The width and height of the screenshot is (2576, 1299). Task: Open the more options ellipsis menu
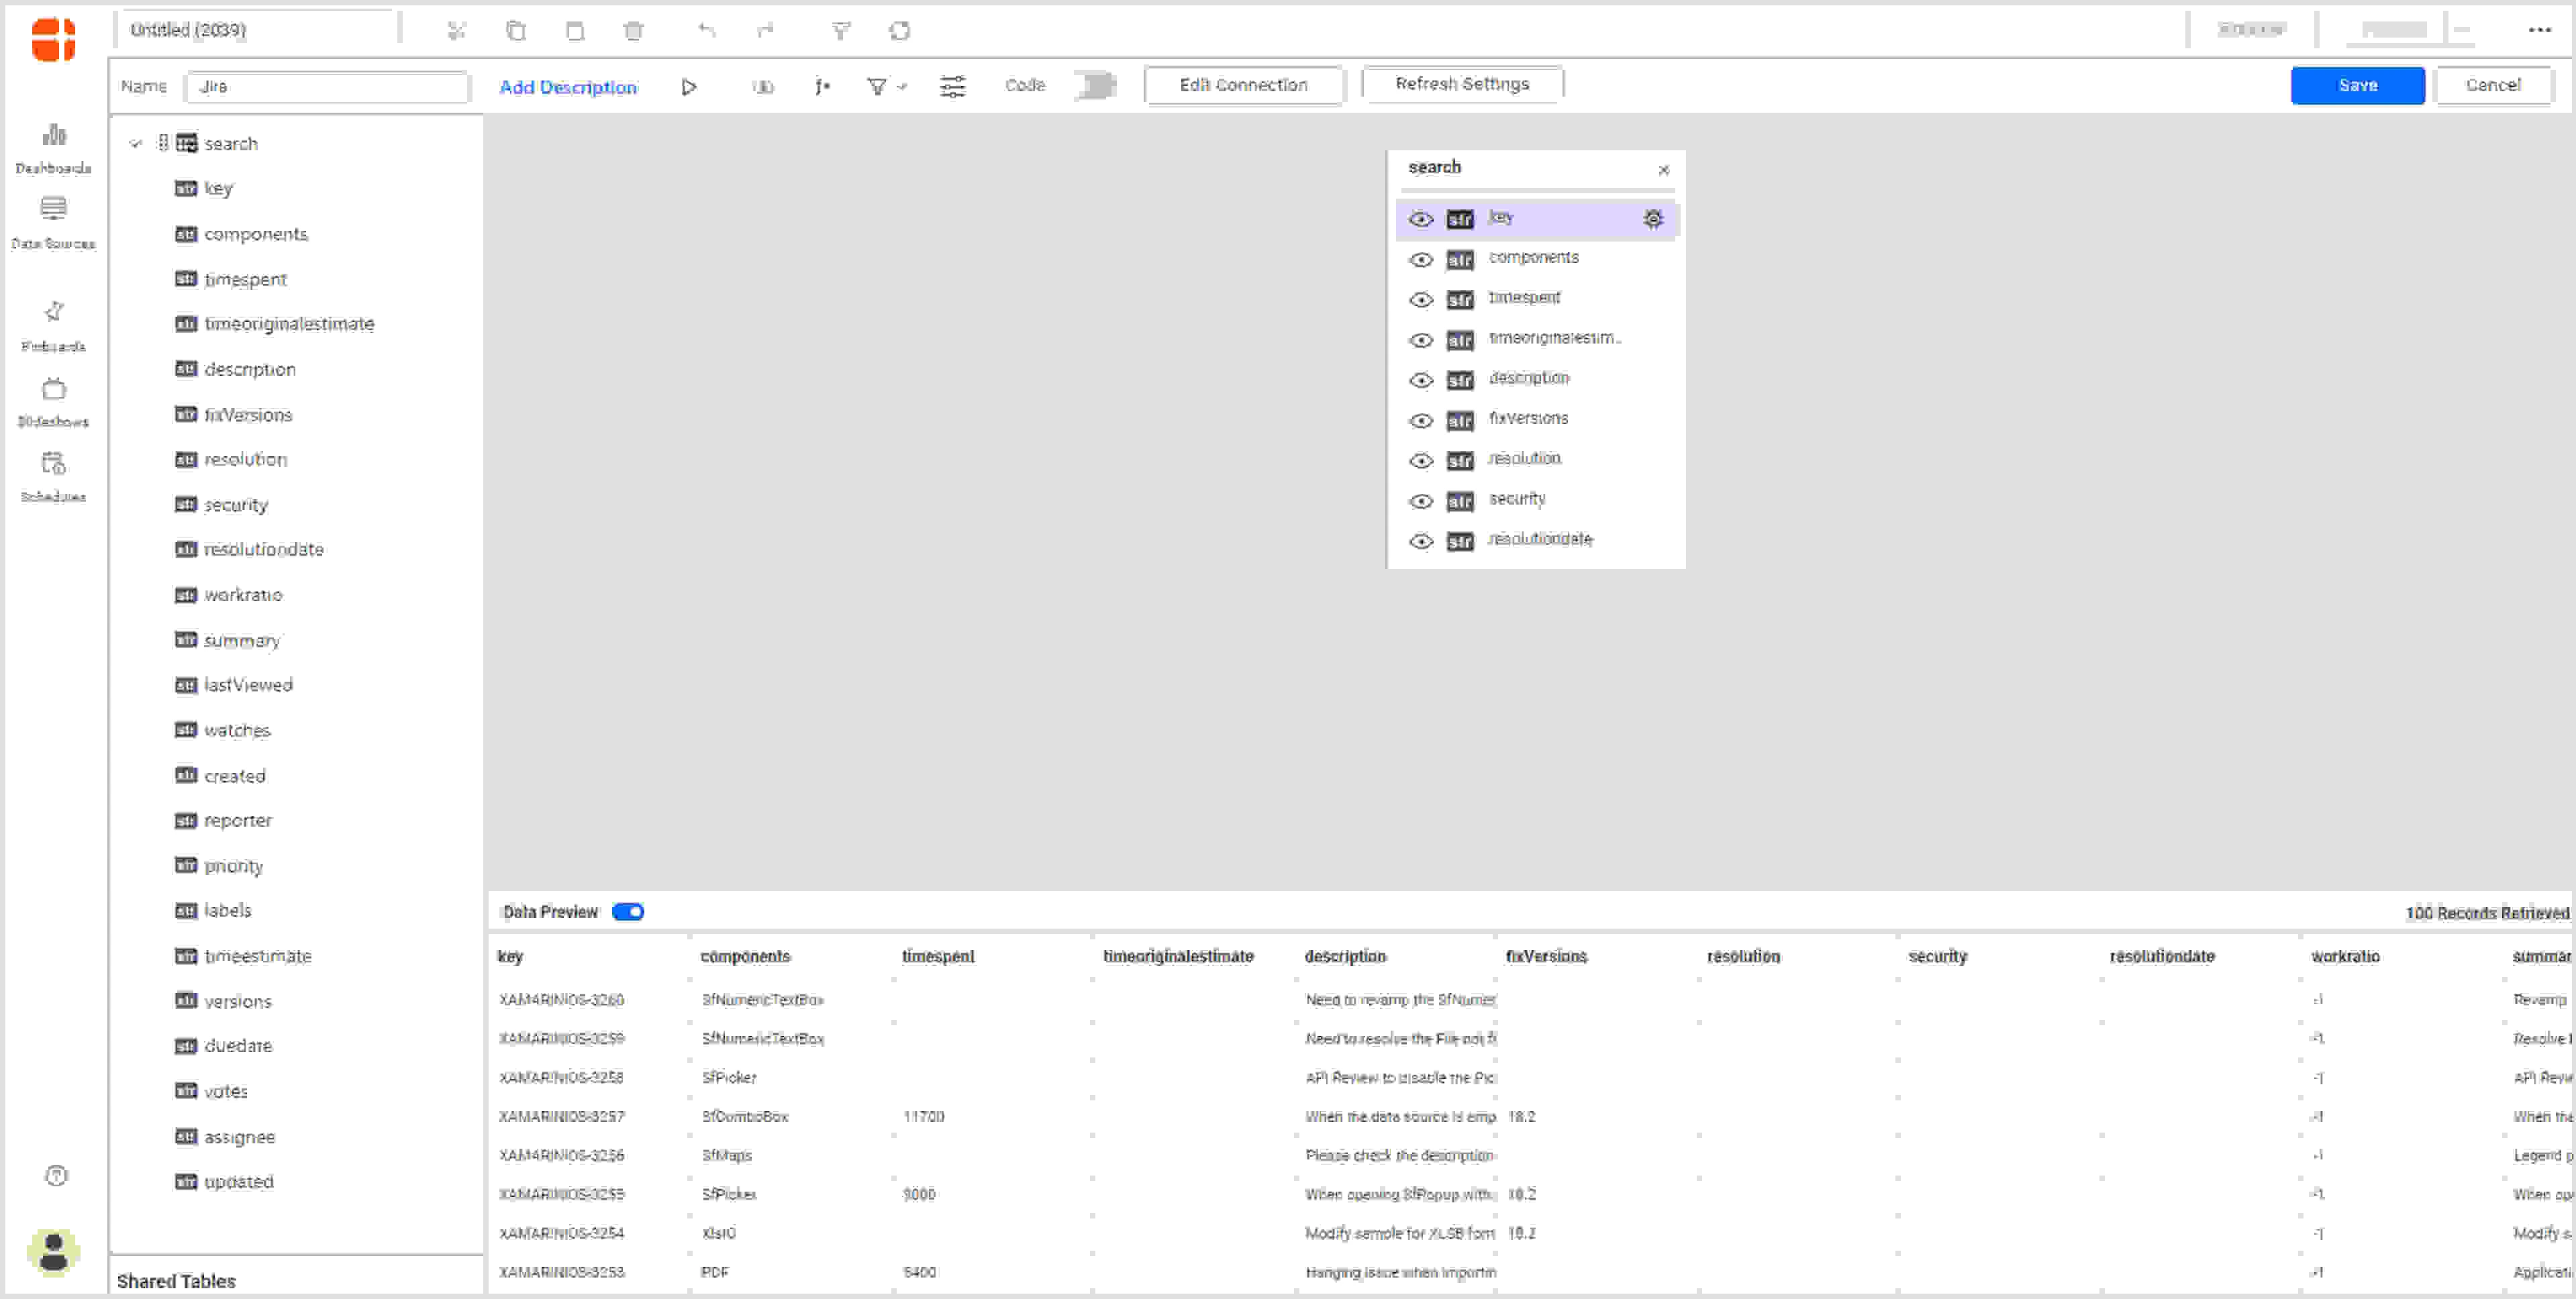2539,30
